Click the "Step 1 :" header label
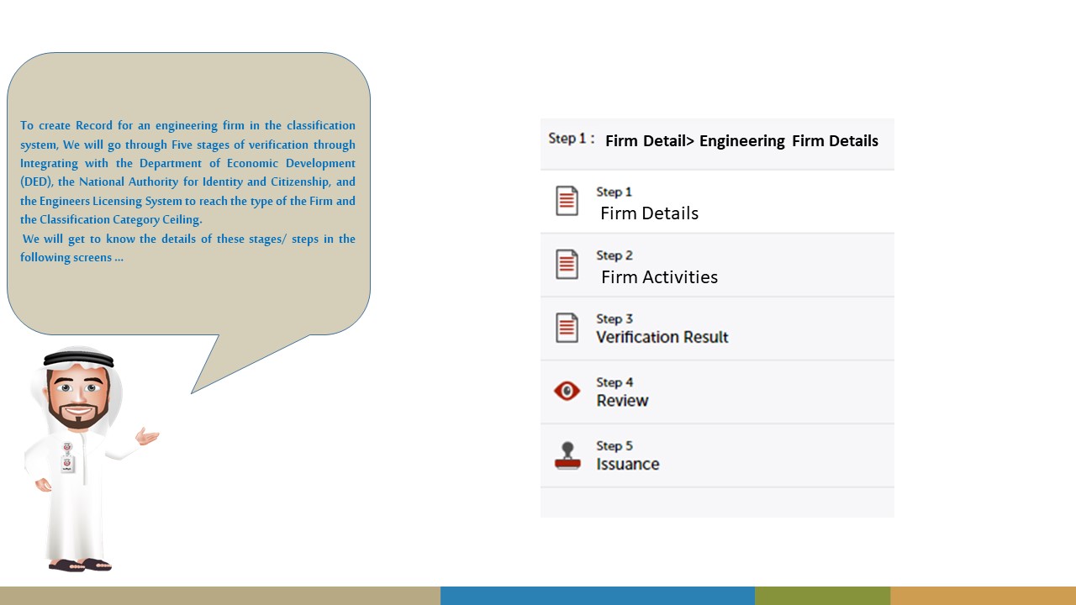 pyautogui.click(x=571, y=139)
